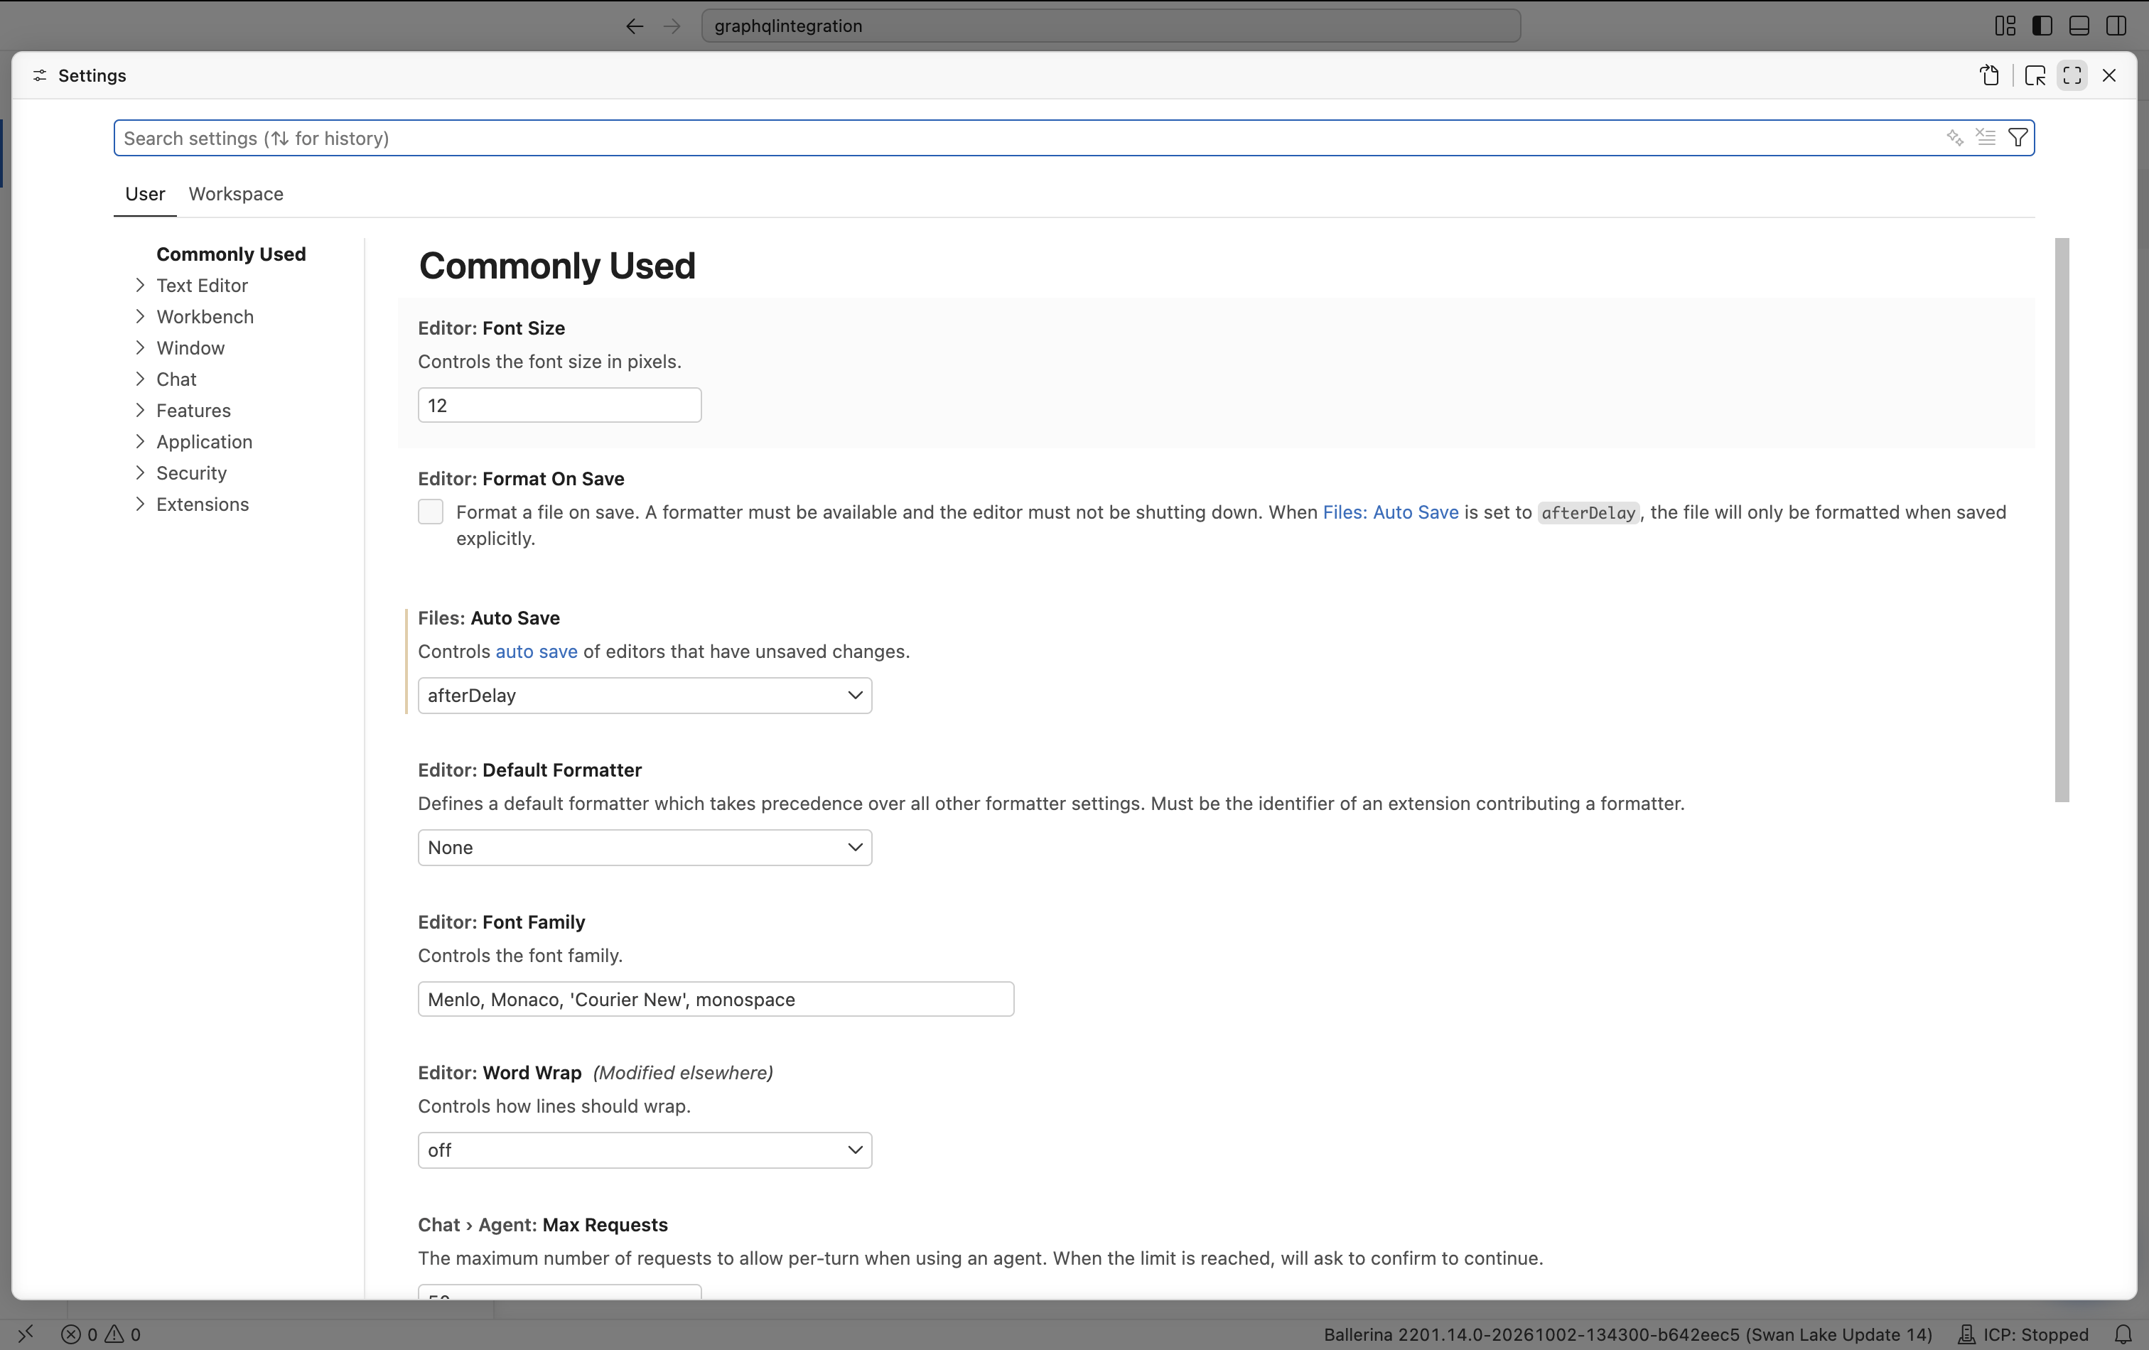
Task: Select Commonly Used in settings tree
Action: click(231, 254)
